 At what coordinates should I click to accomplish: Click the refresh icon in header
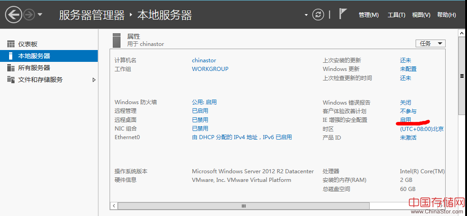tap(318, 15)
